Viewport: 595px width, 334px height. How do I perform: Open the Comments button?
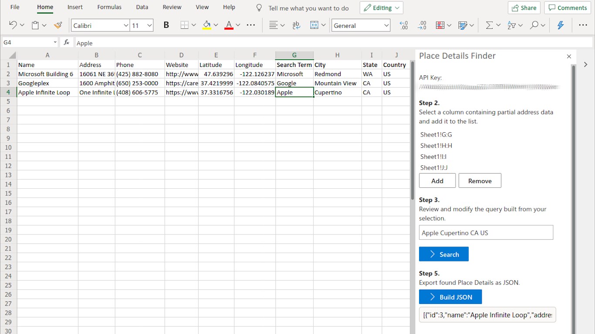pyautogui.click(x=568, y=8)
